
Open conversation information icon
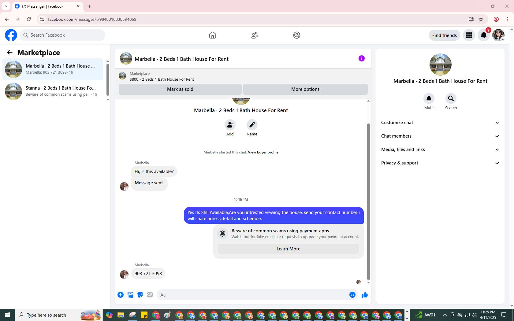pos(362,58)
